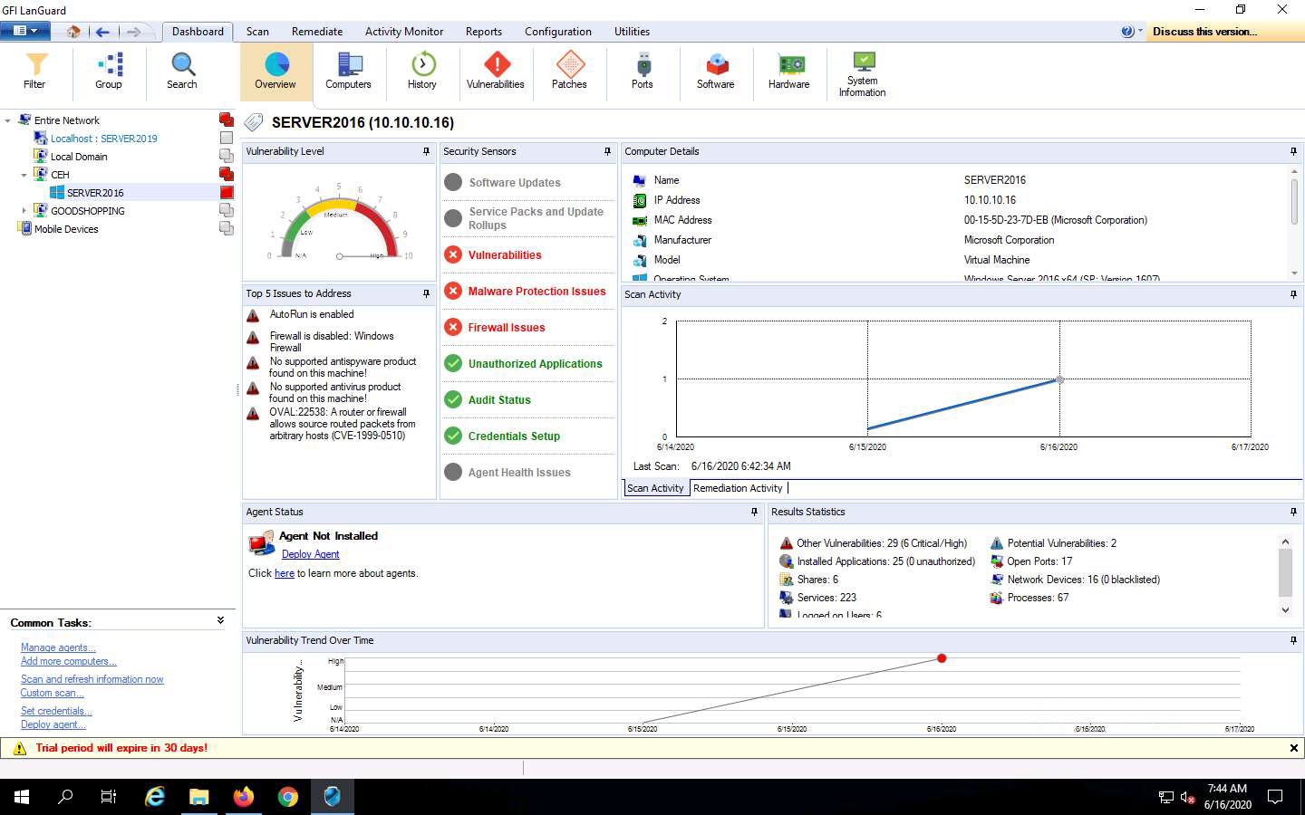The image size is (1305, 815).
Task: Select SERVER2016 in the network tree
Action: pos(95,193)
